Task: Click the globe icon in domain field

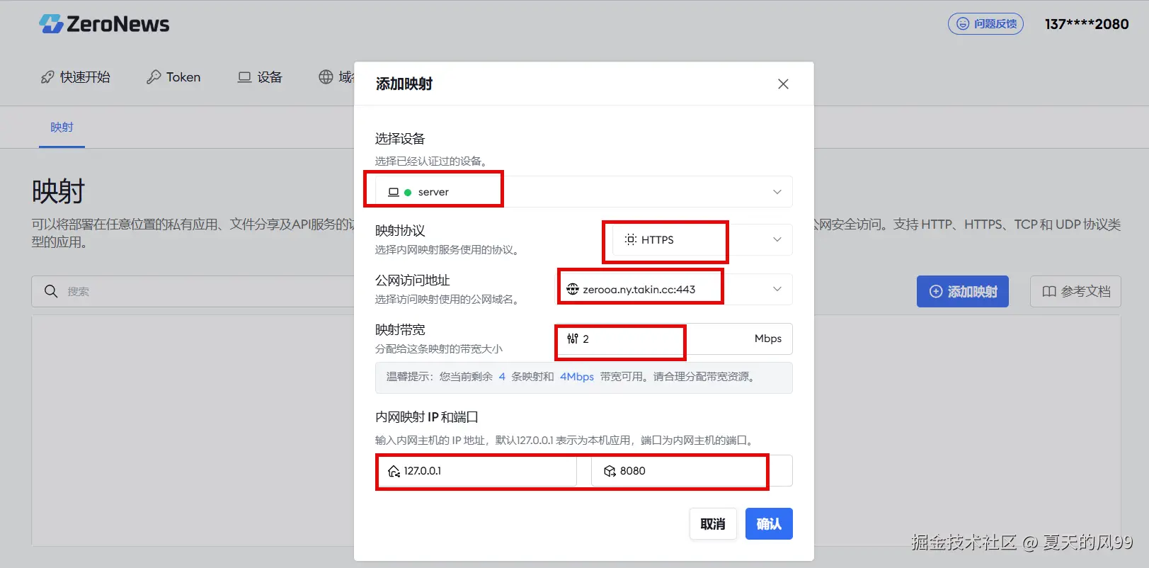Action: click(x=573, y=289)
